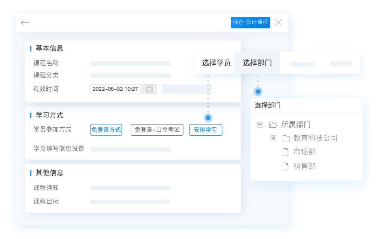Click the 课程名称 input field
382x239 pixels.
coord(130,64)
